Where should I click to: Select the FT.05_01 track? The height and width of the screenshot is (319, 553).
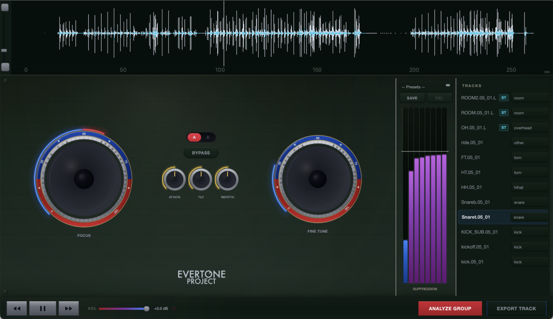[x=470, y=157]
